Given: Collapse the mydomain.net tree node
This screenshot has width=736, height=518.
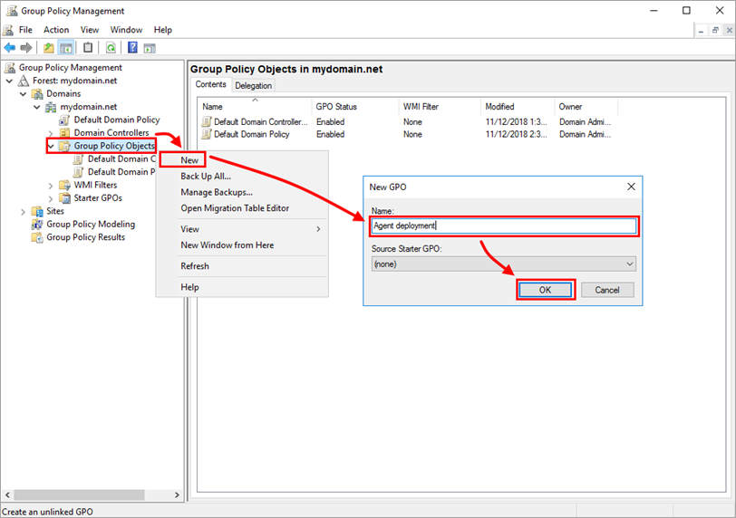Looking at the screenshot, I should point(36,107).
